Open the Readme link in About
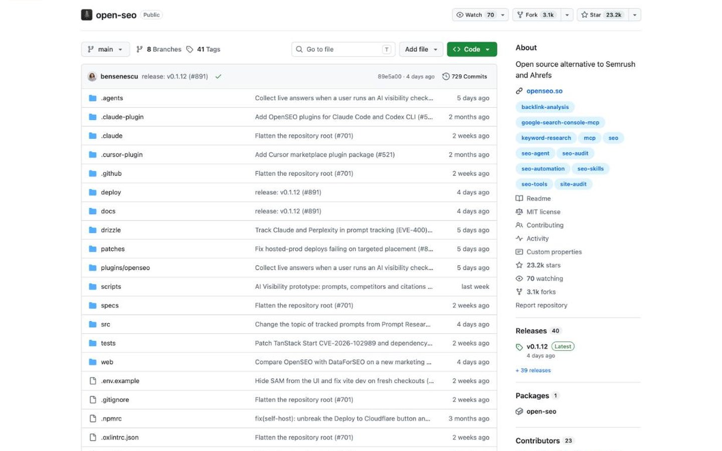The width and height of the screenshot is (722, 451). pos(533,198)
